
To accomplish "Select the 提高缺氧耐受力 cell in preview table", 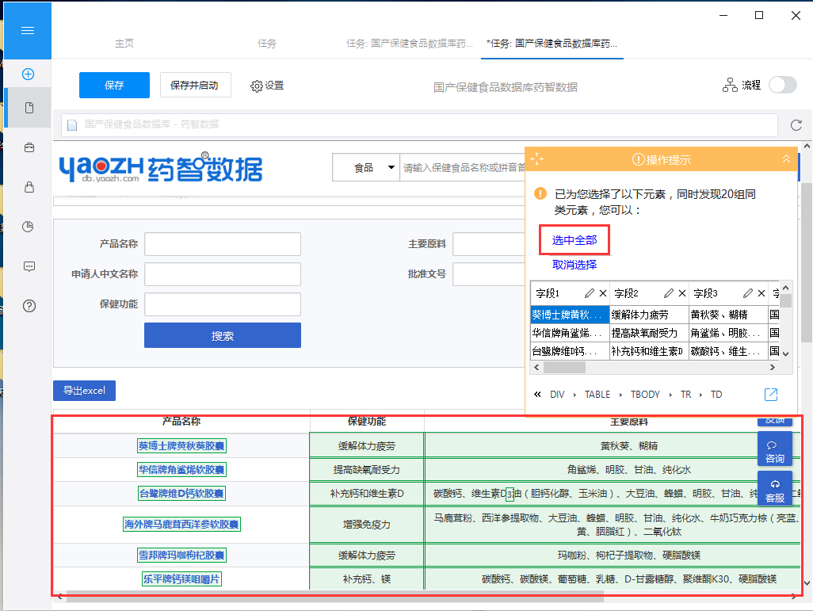I will [649, 333].
